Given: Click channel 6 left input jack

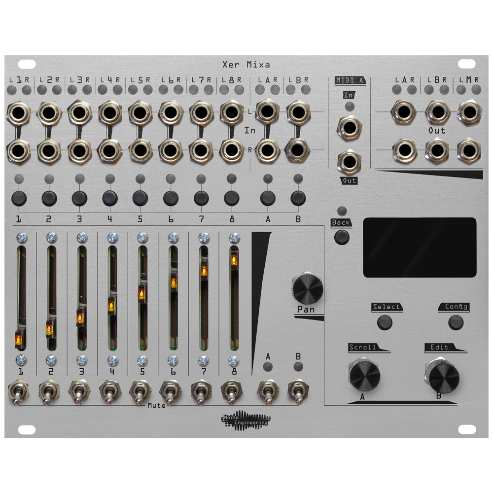Looking at the screenshot, I should tap(171, 112).
